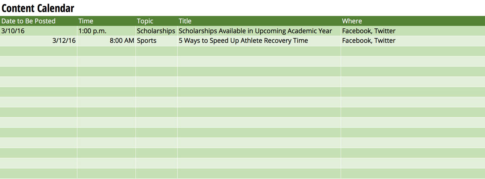Select the Scholarships Available in Upcoming Academic Year cell
This screenshot has height=179, width=485.
pos(255,31)
